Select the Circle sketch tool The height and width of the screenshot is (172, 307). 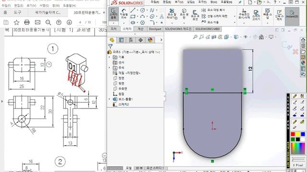click(142, 11)
